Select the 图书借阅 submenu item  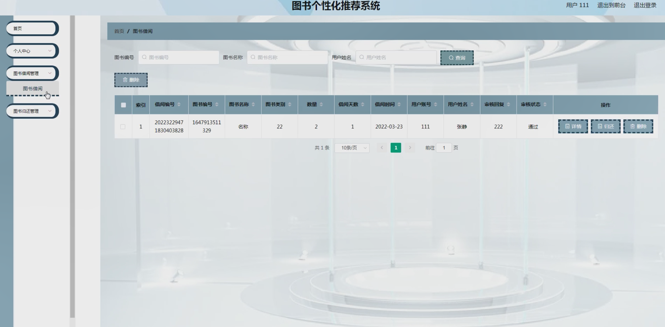32,88
